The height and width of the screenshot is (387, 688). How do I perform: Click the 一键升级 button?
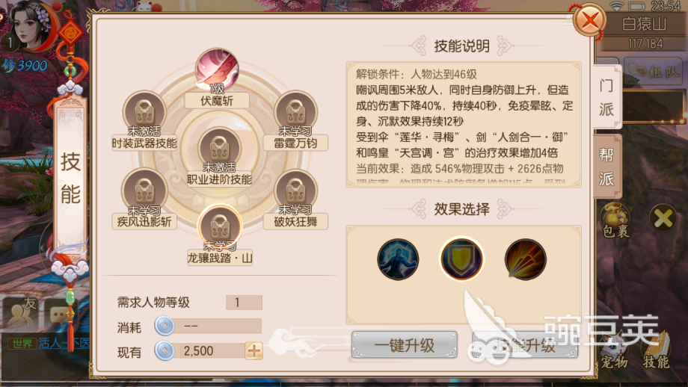pyautogui.click(x=404, y=345)
